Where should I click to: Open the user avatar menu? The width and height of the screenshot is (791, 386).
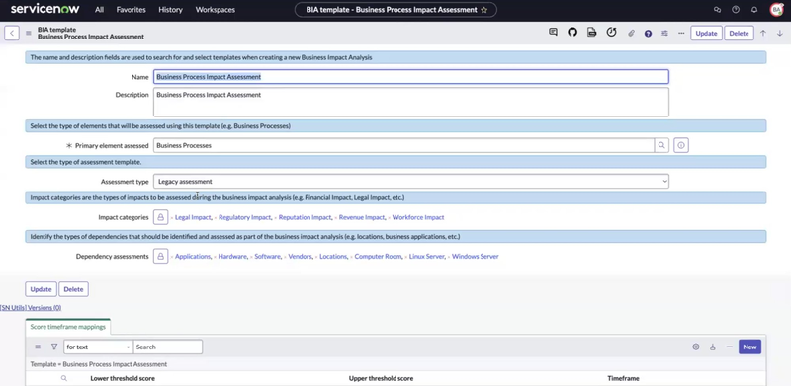coord(777,10)
